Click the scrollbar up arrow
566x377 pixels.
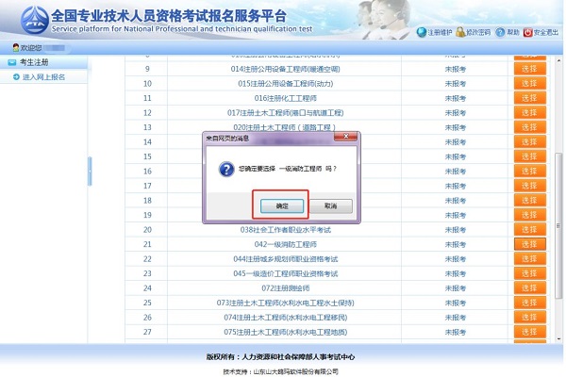coord(558,61)
